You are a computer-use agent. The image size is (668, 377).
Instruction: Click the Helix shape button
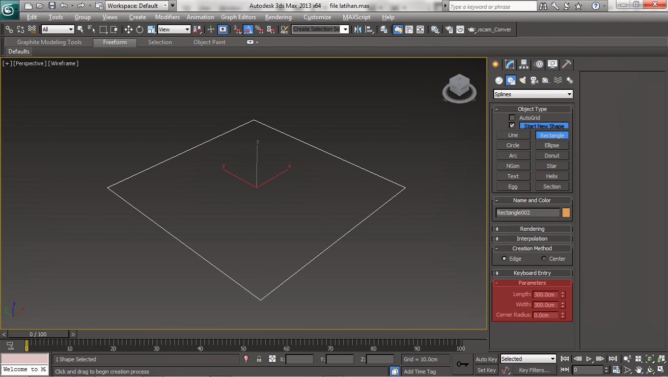pyautogui.click(x=552, y=176)
